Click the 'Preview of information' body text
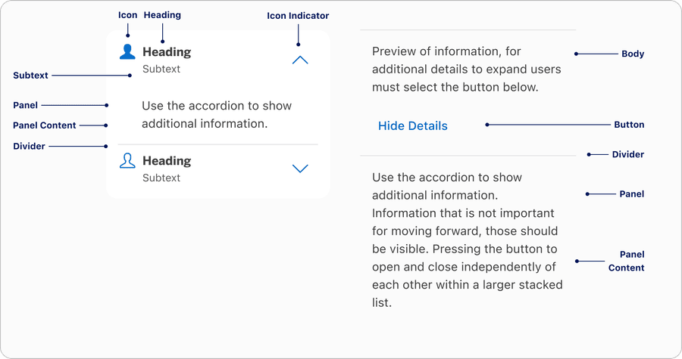Viewport: 682px width, 359px height. pos(466,70)
